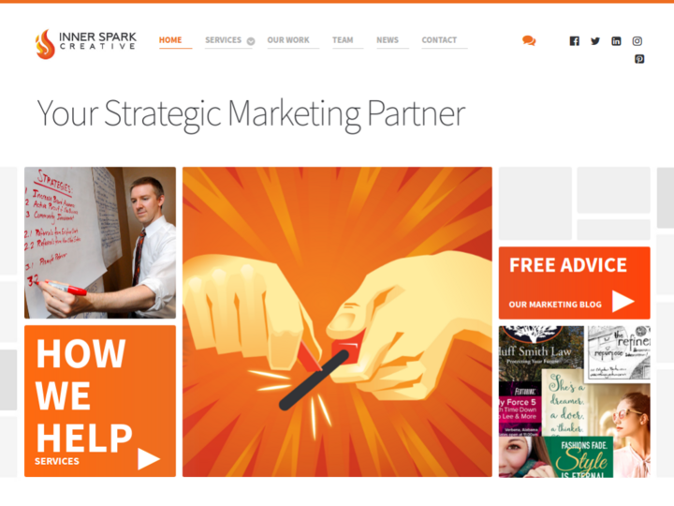Click the Inner Spark Creative flame logo
Image resolution: width=674 pixels, height=506 pixels.
pos(85,44)
